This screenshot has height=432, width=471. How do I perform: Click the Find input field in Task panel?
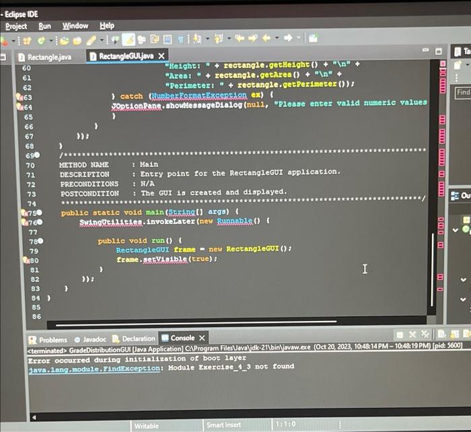pyautogui.click(x=463, y=93)
